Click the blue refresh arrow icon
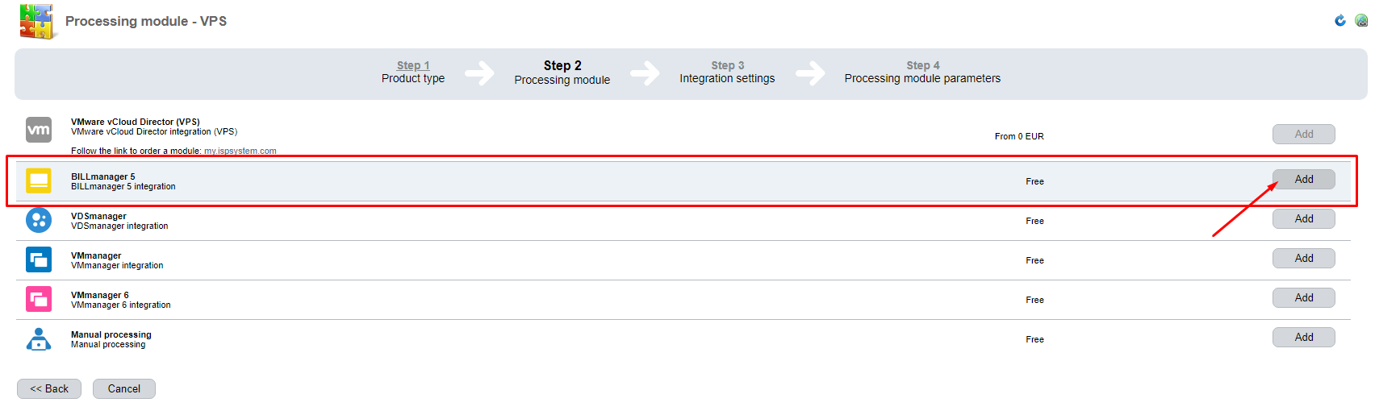1375x415 pixels. tap(1340, 20)
